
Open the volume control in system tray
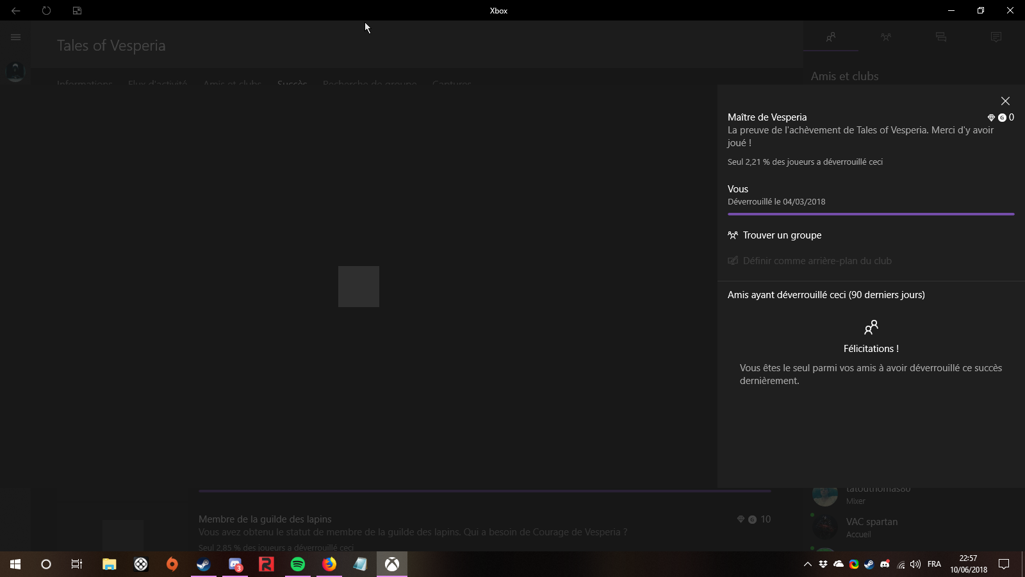tap(915, 564)
